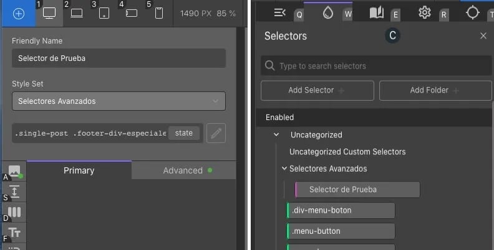Choose the portrait tablet breakpoint
The image size is (494, 250).
pos(104,13)
